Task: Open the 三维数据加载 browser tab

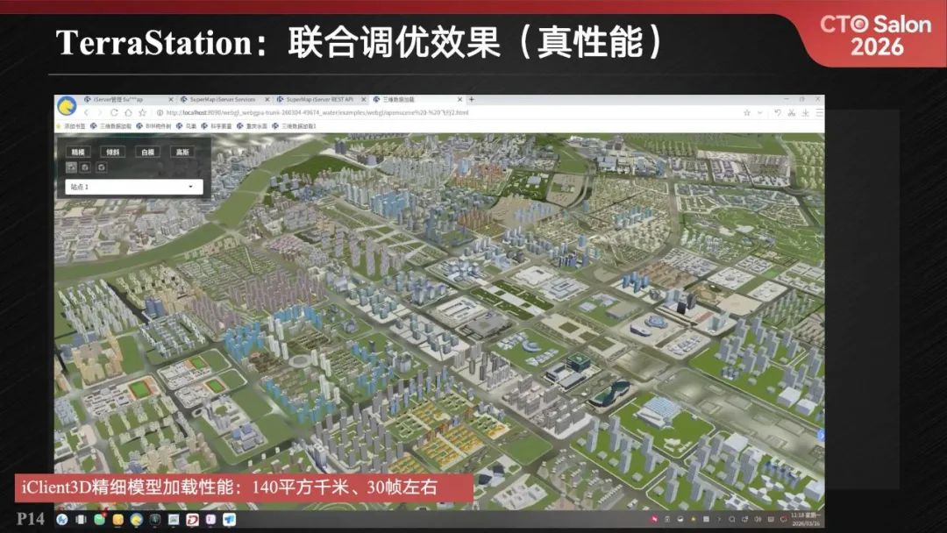Action: [x=397, y=99]
